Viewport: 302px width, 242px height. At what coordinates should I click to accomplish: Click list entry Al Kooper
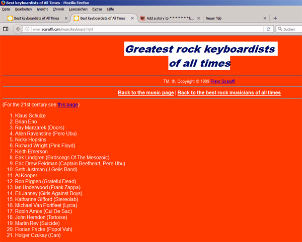click(x=26, y=175)
